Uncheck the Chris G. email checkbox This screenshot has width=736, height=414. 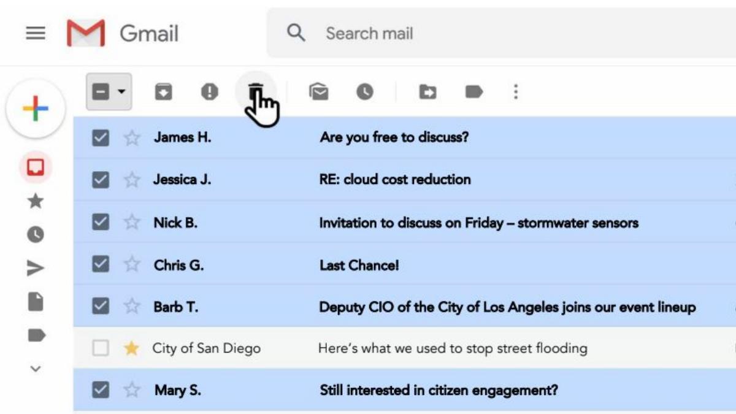101,264
